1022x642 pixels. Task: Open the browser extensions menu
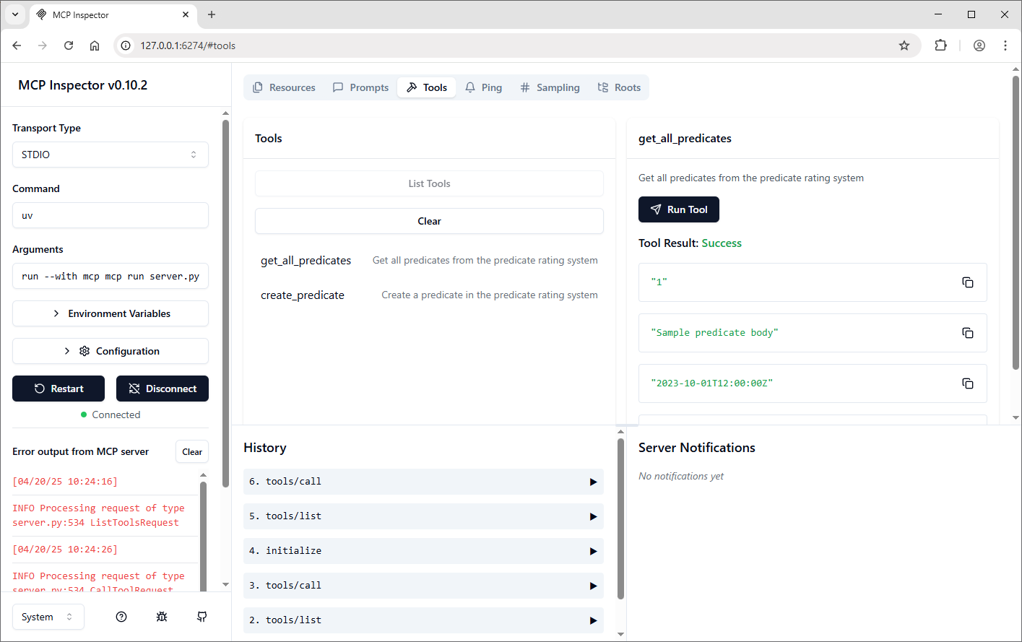tap(940, 45)
